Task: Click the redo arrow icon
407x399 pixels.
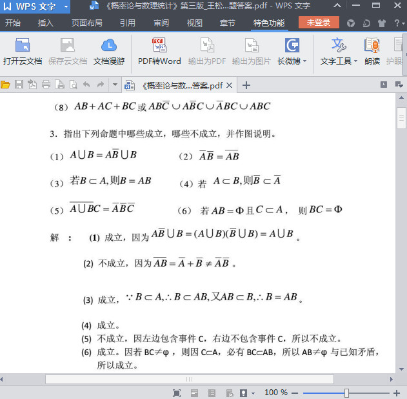Action: 101,85
